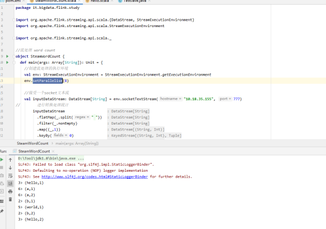Screen dimensions: 326x229
Task: Go down the stack trace arrow
Action: click(x=10, y=168)
